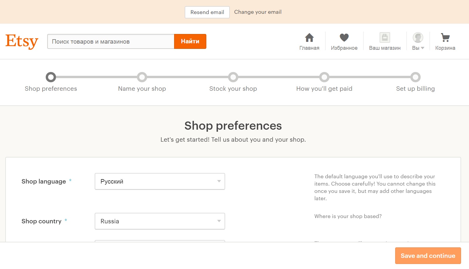Click the filled Shop preferences progress dot
Viewport: 469px width, 269px height.
pos(51,77)
